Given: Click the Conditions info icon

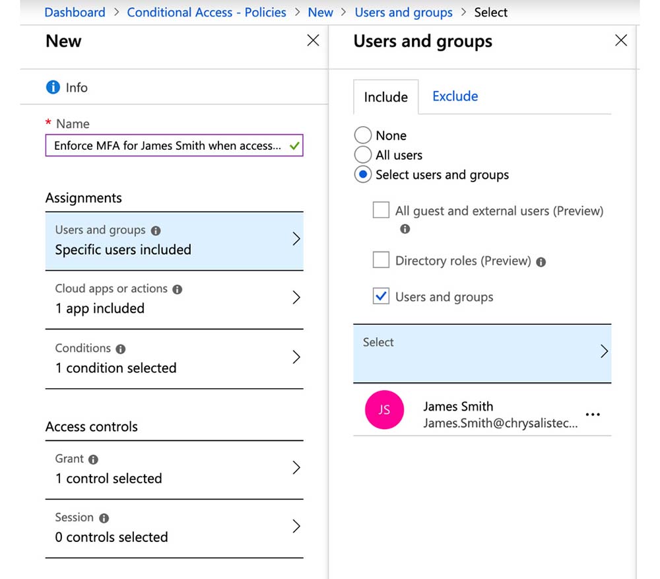Looking at the screenshot, I should [x=120, y=349].
